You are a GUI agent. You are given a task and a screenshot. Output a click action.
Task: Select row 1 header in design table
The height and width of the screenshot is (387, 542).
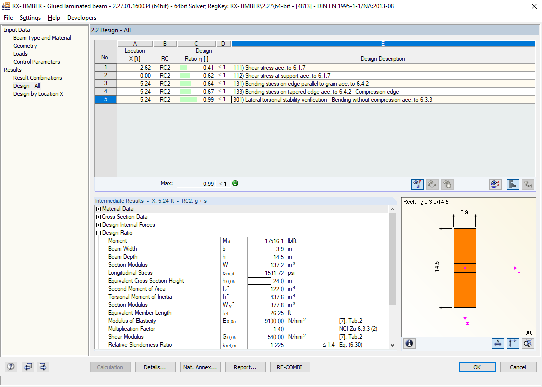(x=106, y=68)
